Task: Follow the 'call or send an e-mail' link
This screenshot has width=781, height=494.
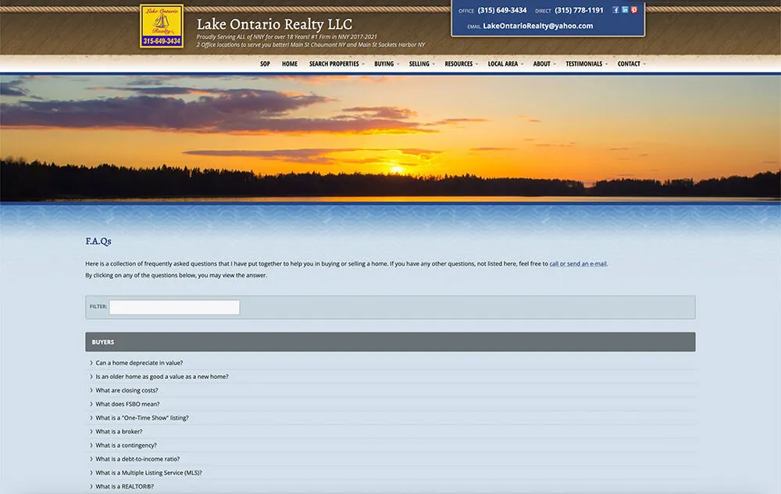Action: (578, 263)
